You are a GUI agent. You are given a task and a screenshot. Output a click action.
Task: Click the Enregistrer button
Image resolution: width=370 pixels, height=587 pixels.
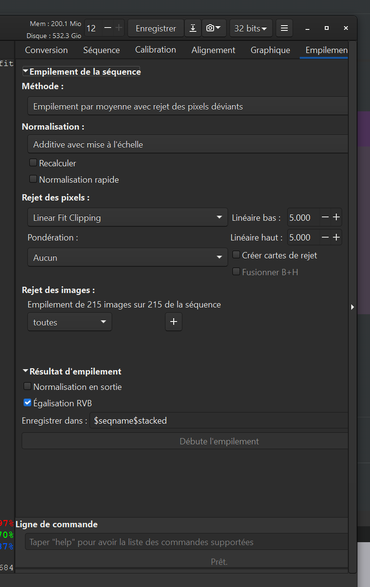pos(155,28)
